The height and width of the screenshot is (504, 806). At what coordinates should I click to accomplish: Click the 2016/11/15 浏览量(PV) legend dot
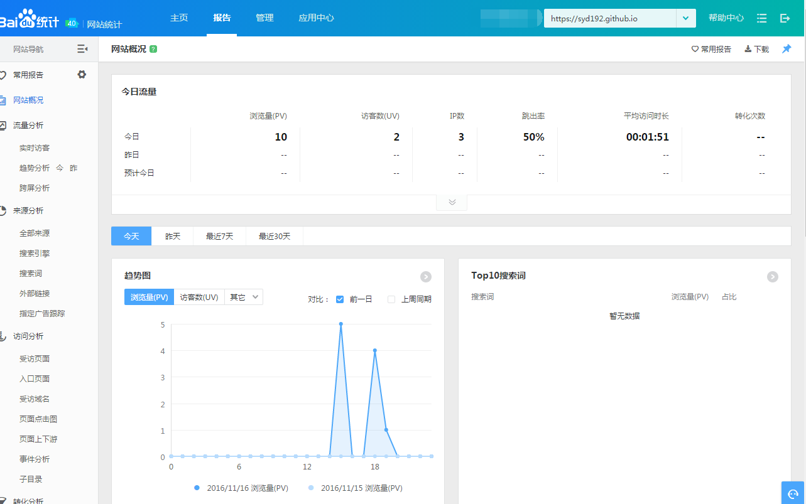[311, 488]
